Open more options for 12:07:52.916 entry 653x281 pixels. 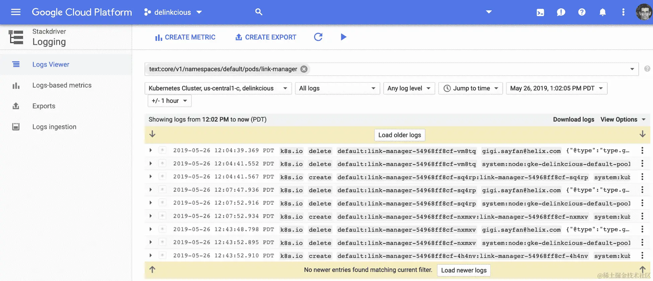coord(642,203)
